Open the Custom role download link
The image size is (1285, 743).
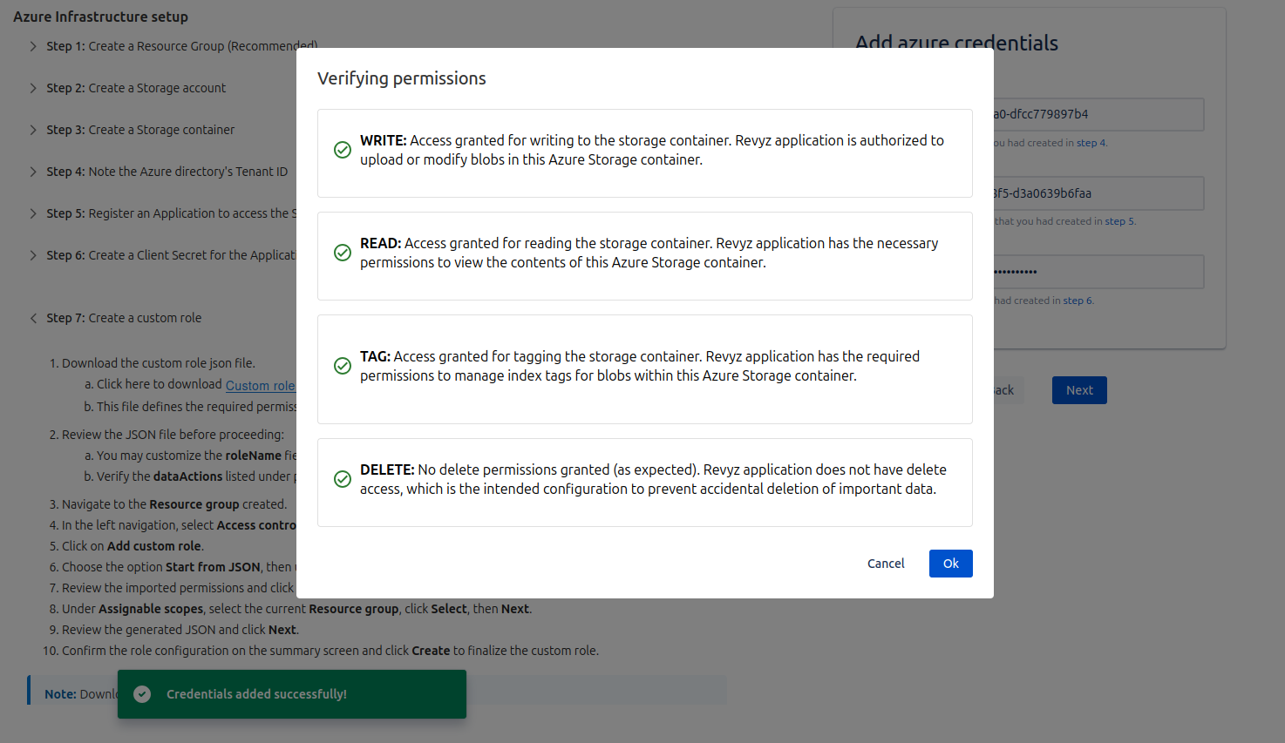coord(261,385)
